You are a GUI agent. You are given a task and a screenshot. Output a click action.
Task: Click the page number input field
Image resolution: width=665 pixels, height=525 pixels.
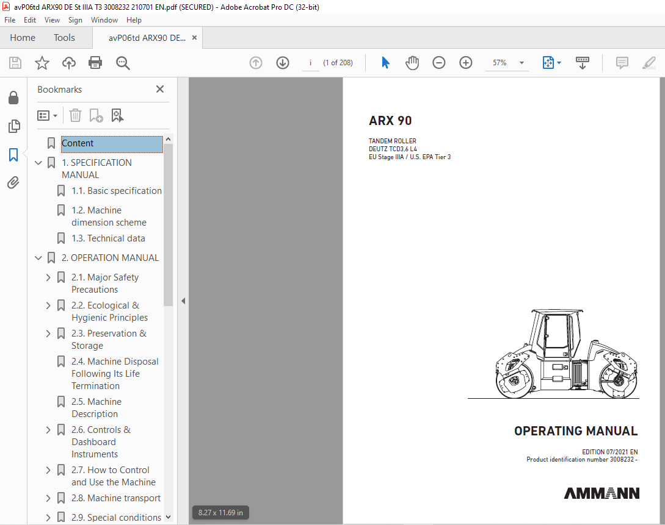click(x=310, y=63)
